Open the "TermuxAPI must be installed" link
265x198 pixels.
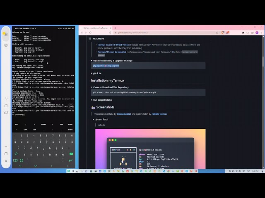click(x=112, y=52)
